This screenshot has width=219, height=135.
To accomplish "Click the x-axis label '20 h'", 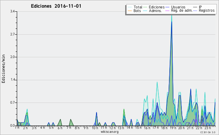I will (x=181, y=128).
